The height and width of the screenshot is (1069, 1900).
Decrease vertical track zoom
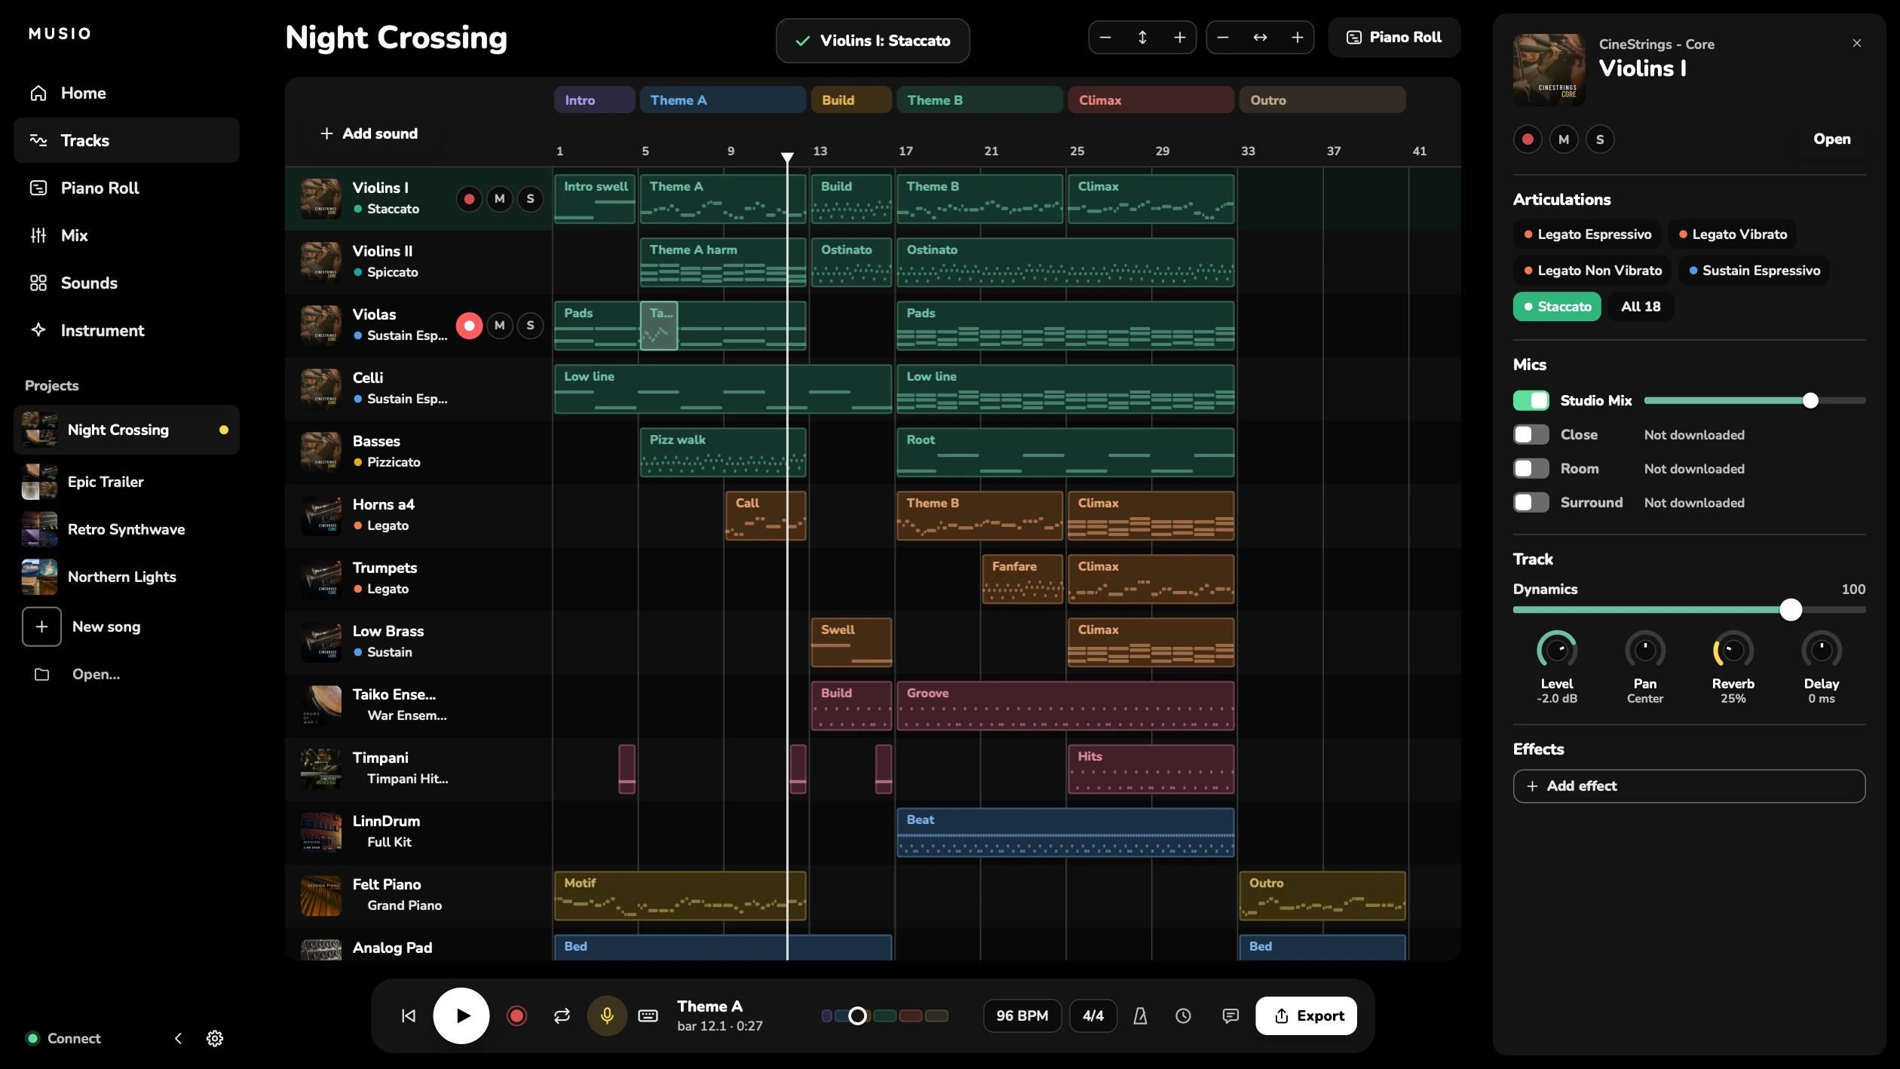1105,37
